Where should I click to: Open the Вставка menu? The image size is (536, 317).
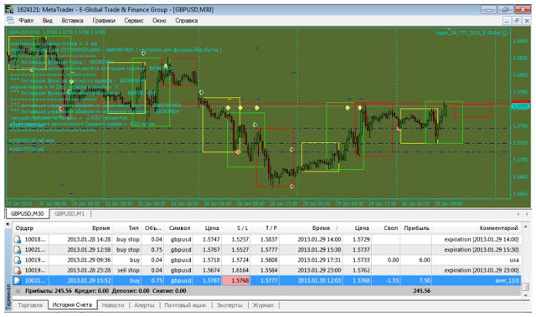pyautogui.click(x=72, y=20)
